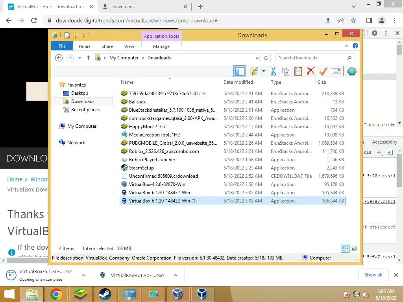Viewport: 403px width, 302px height.
Task: Switch to large icons view in status bar
Action: tap(354, 248)
